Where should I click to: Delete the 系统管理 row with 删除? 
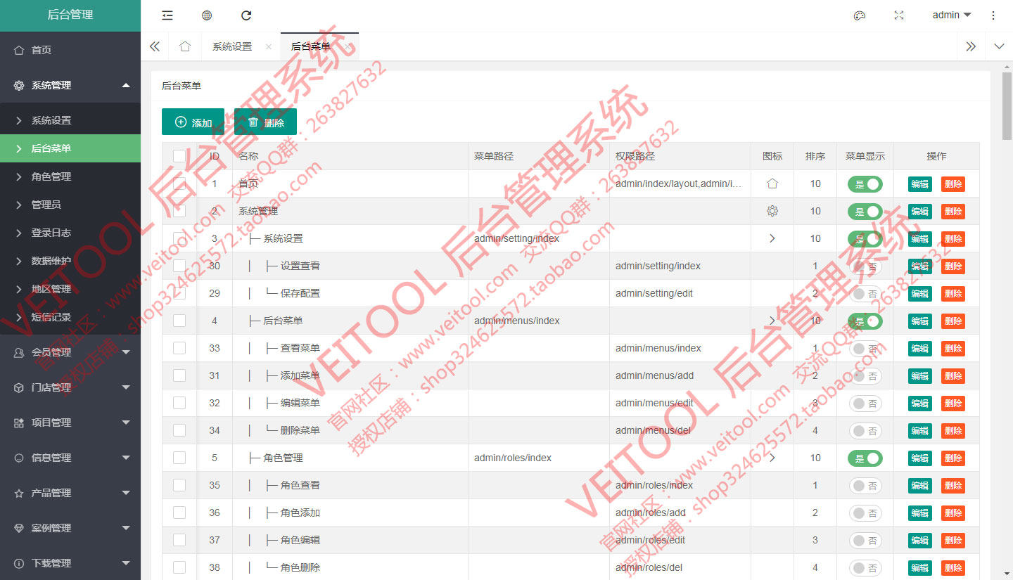(953, 212)
